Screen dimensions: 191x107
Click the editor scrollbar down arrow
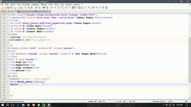coord(190,98)
